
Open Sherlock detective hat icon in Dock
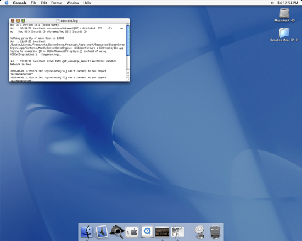(116, 232)
